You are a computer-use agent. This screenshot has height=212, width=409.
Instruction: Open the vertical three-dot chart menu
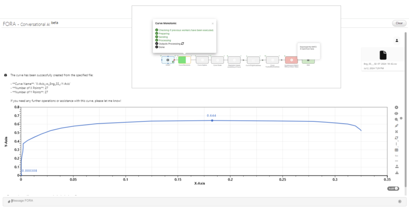pyautogui.click(x=397, y=144)
